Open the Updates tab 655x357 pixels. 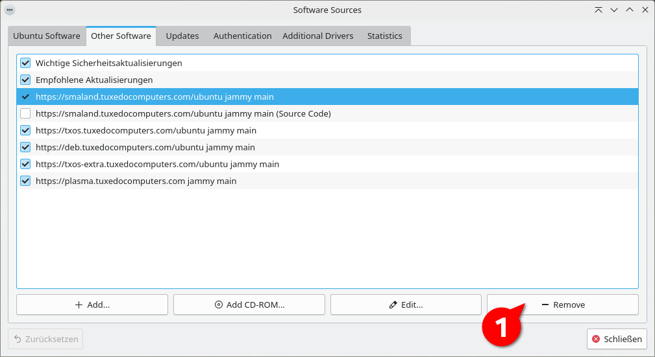click(182, 36)
